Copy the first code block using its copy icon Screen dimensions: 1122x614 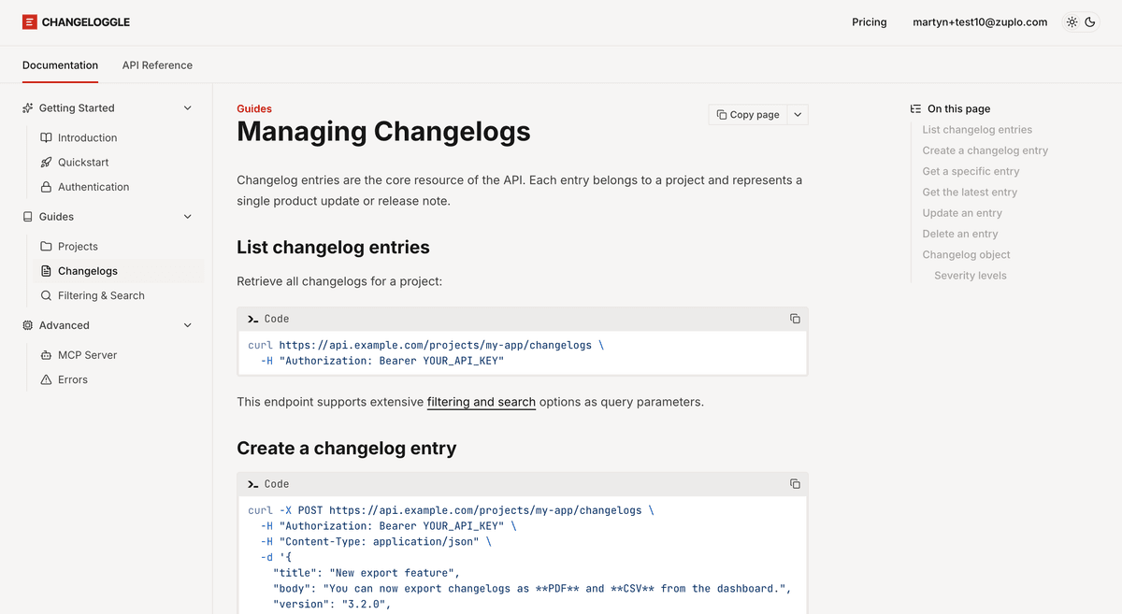795,318
